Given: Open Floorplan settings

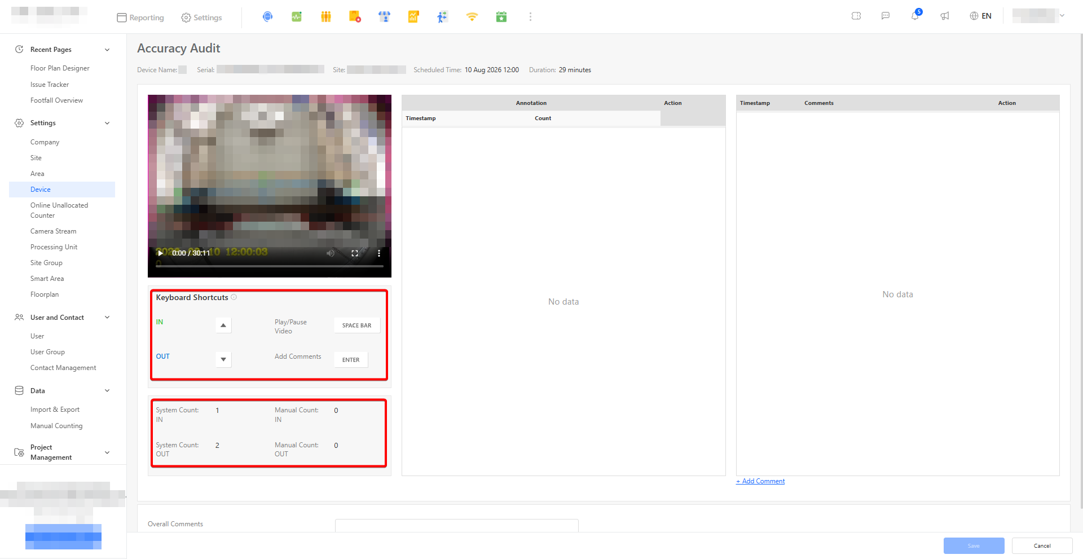Looking at the screenshot, I should pyautogui.click(x=45, y=294).
